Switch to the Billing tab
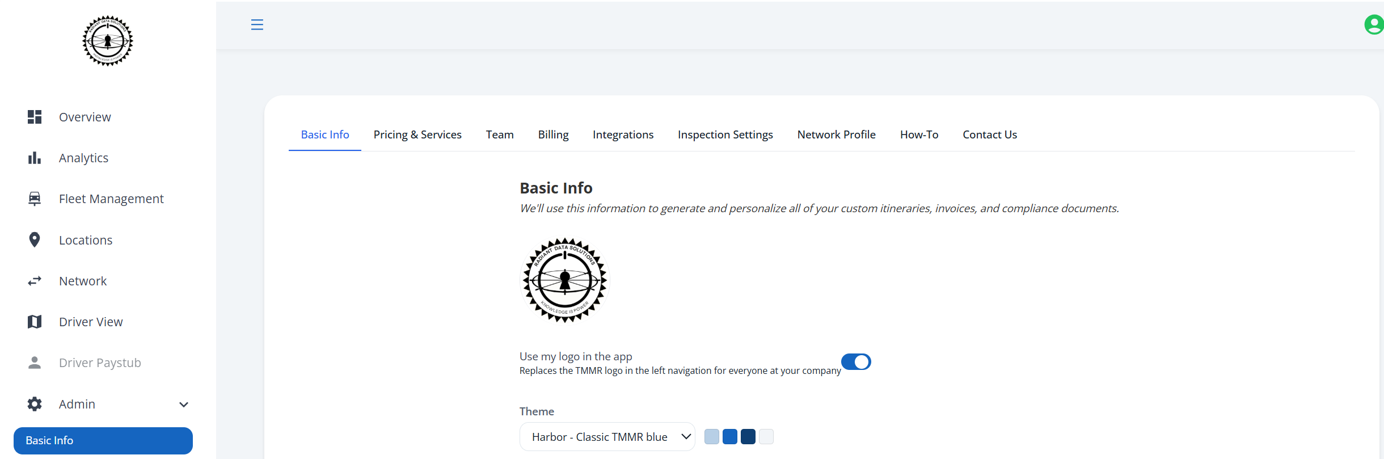The image size is (1384, 459). click(x=553, y=135)
